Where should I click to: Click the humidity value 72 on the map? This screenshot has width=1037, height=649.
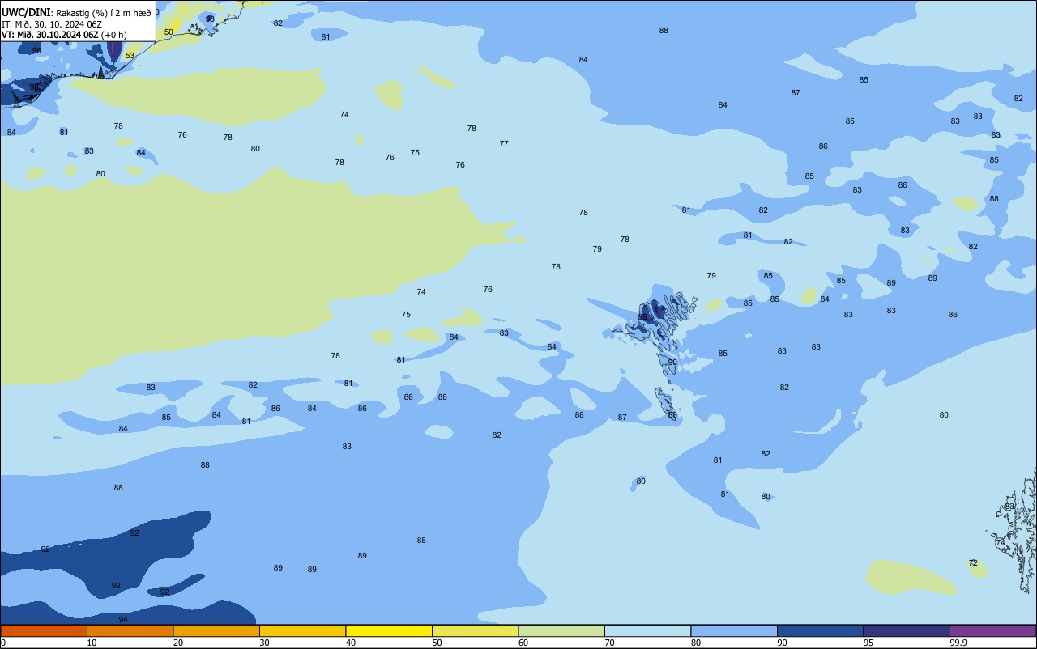[x=973, y=563]
